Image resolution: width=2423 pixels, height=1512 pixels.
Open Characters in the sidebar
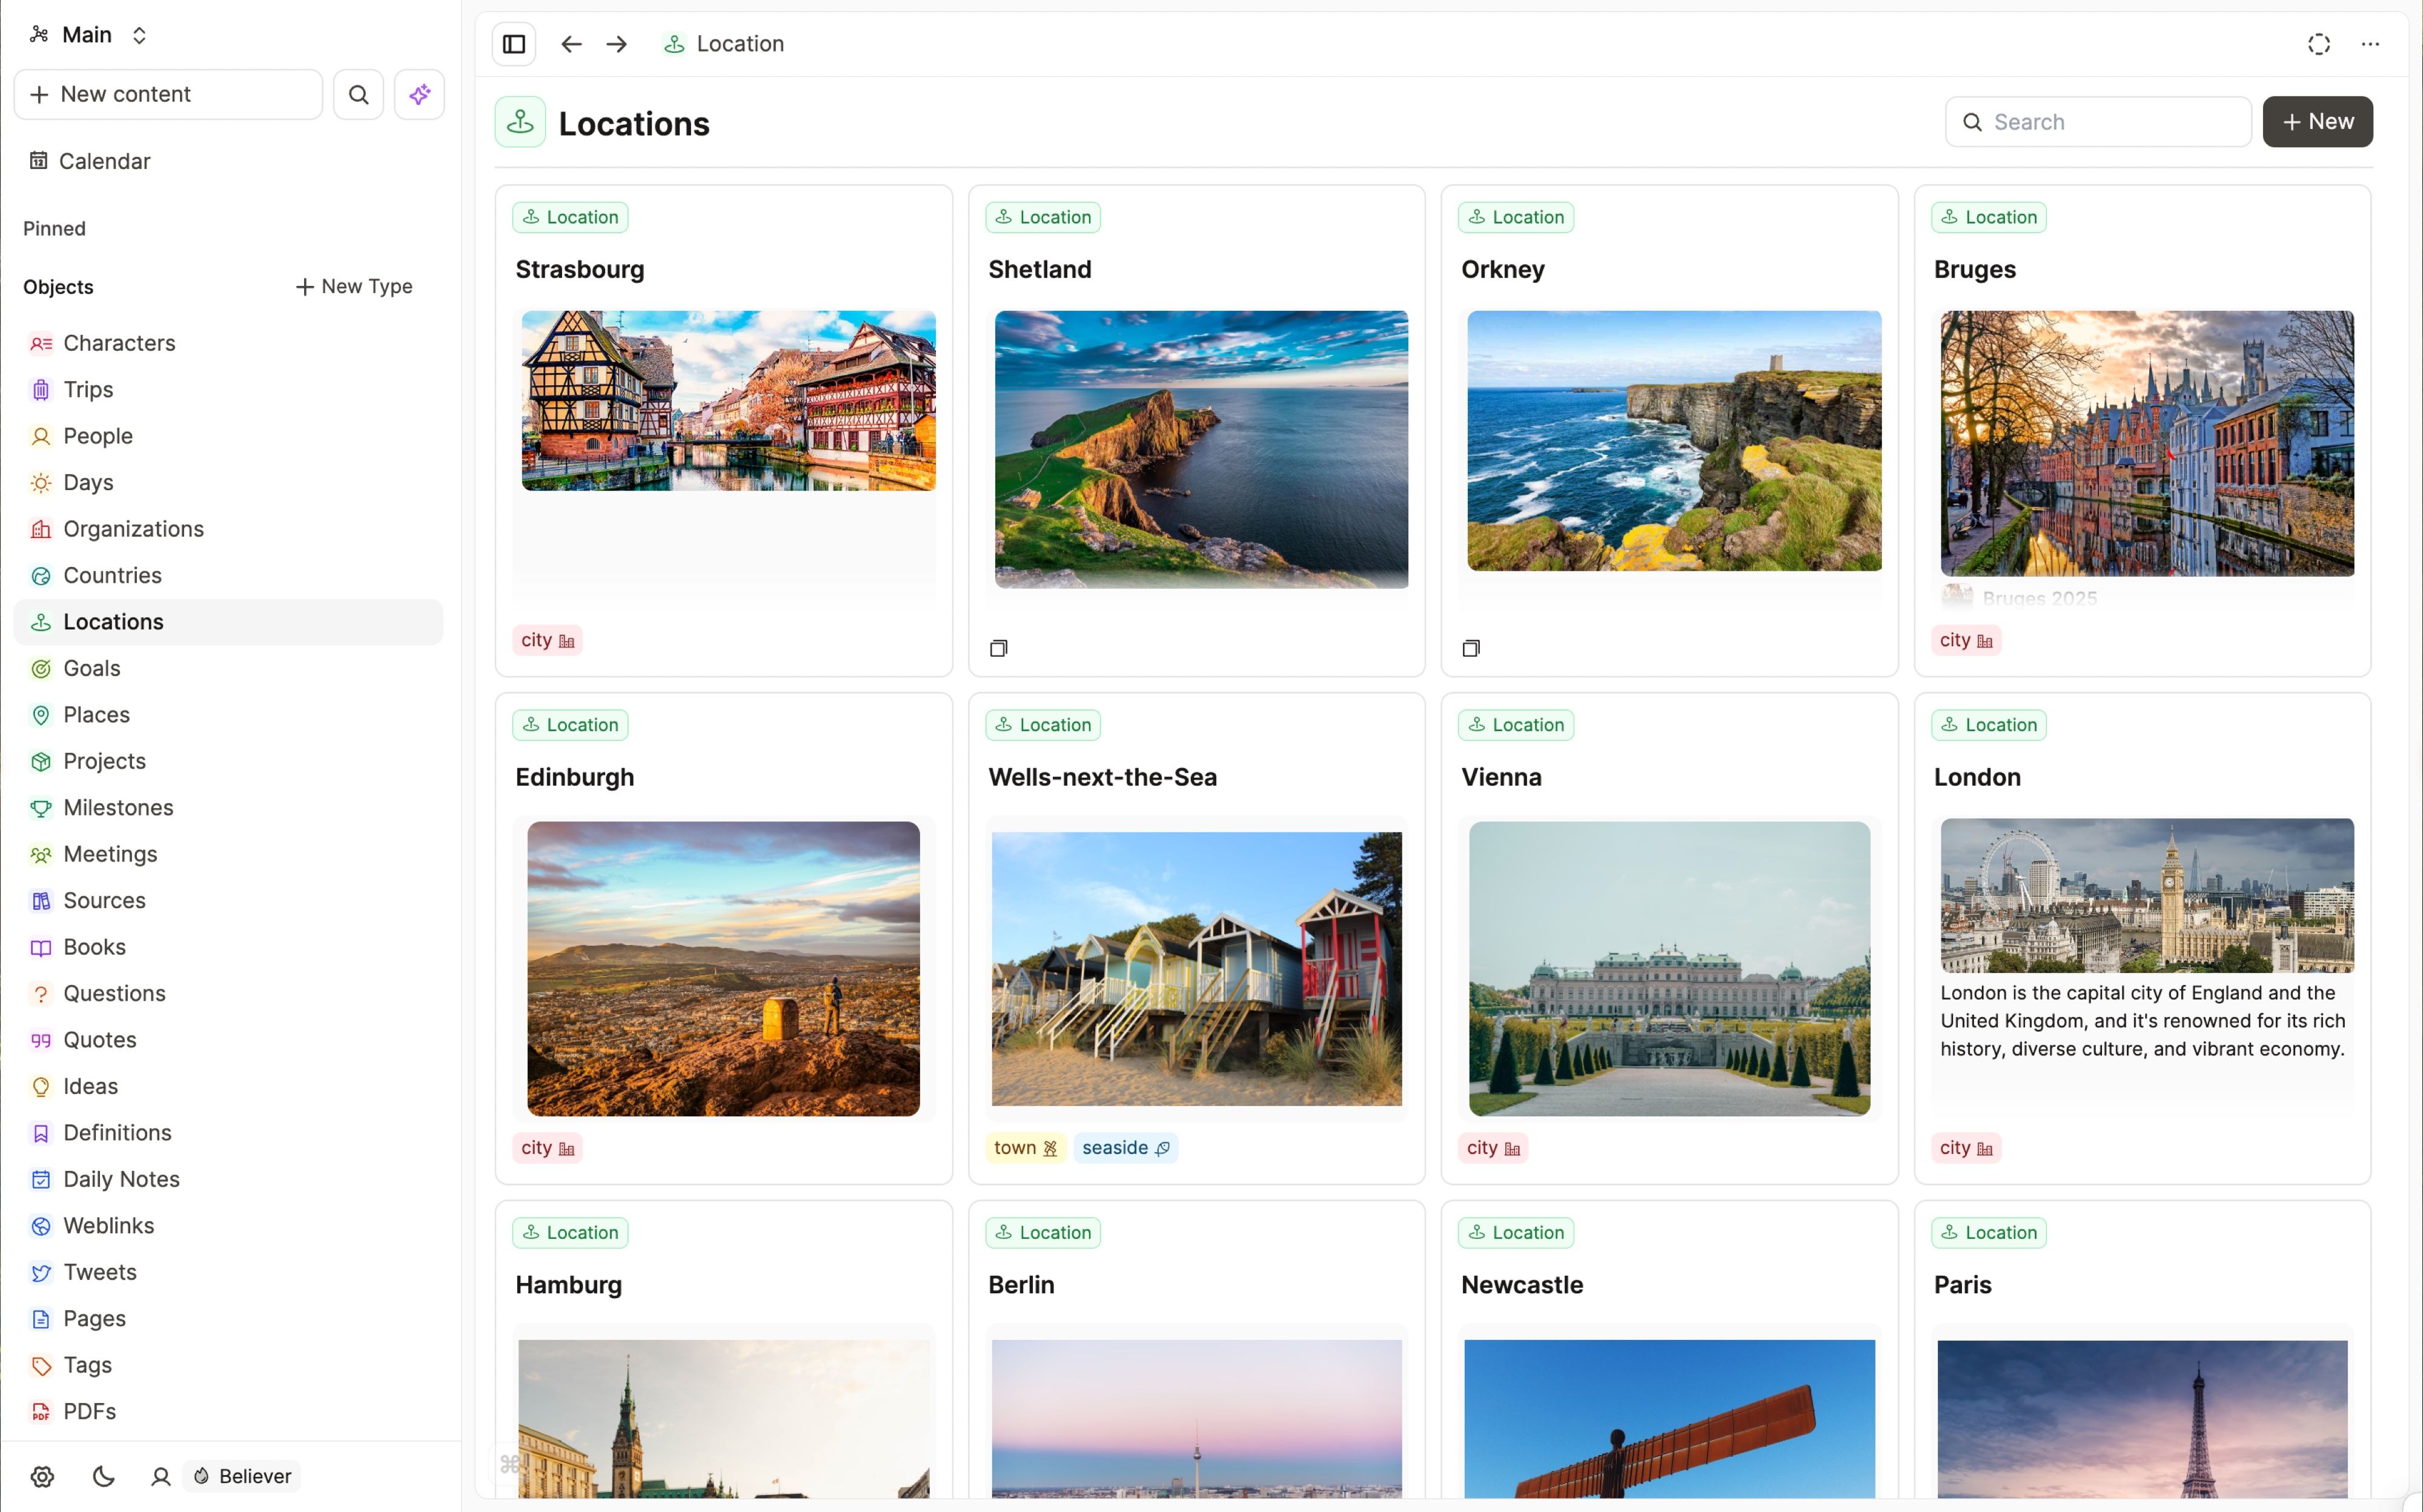click(x=119, y=343)
